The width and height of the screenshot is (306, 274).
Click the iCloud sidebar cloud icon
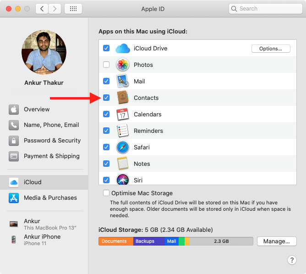pos(14,182)
